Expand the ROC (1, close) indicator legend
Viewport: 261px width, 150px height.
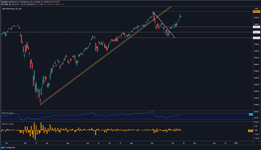8,124
